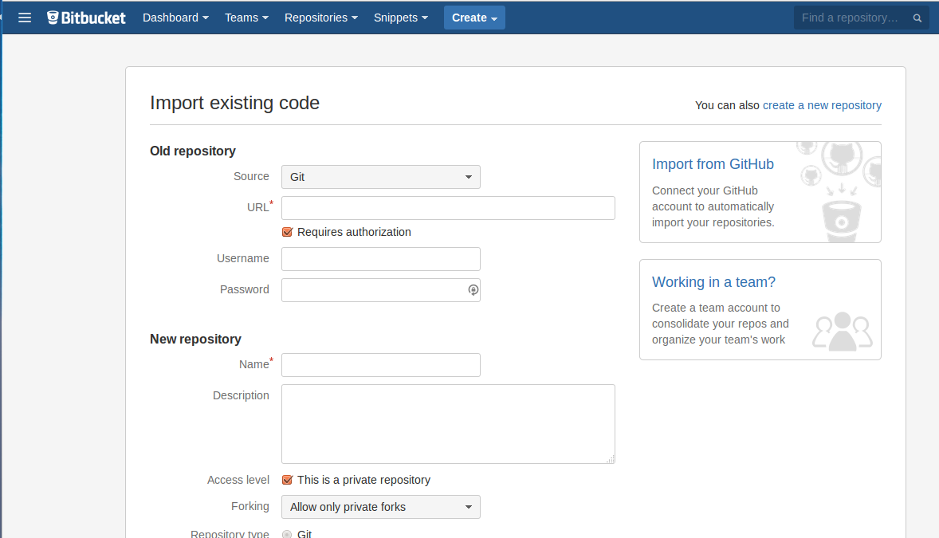Click the Access level label
This screenshot has height=538, width=939.
pyautogui.click(x=238, y=480)
